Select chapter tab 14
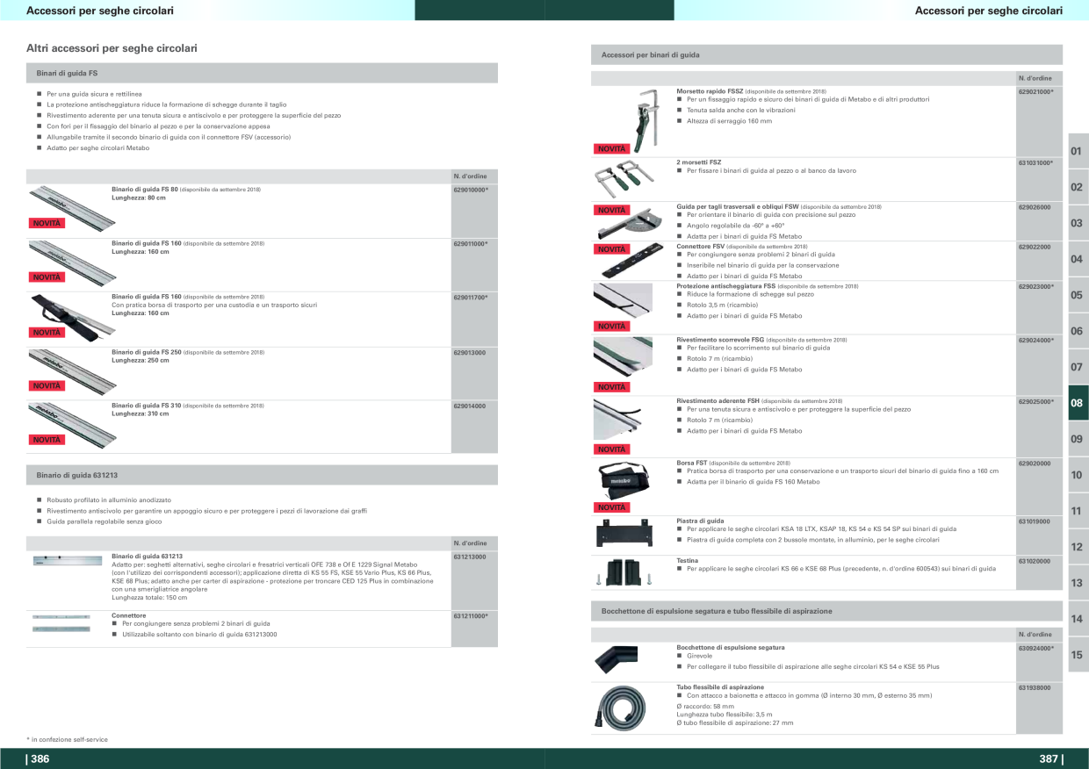The height and width of the screenshot is (769, 1089). tap(1077, 619)
